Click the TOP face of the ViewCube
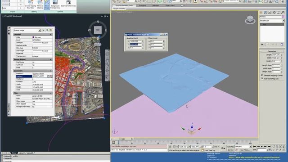This screenshot has height=162, width=288. (x=98, y=30)
